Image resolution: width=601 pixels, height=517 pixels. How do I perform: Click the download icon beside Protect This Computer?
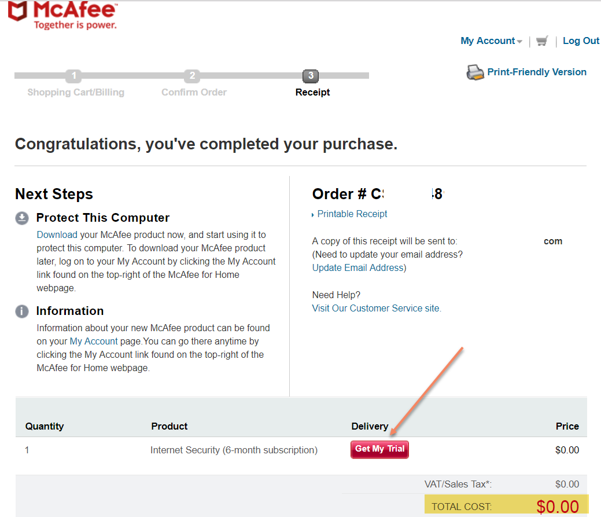pos(22,218)
